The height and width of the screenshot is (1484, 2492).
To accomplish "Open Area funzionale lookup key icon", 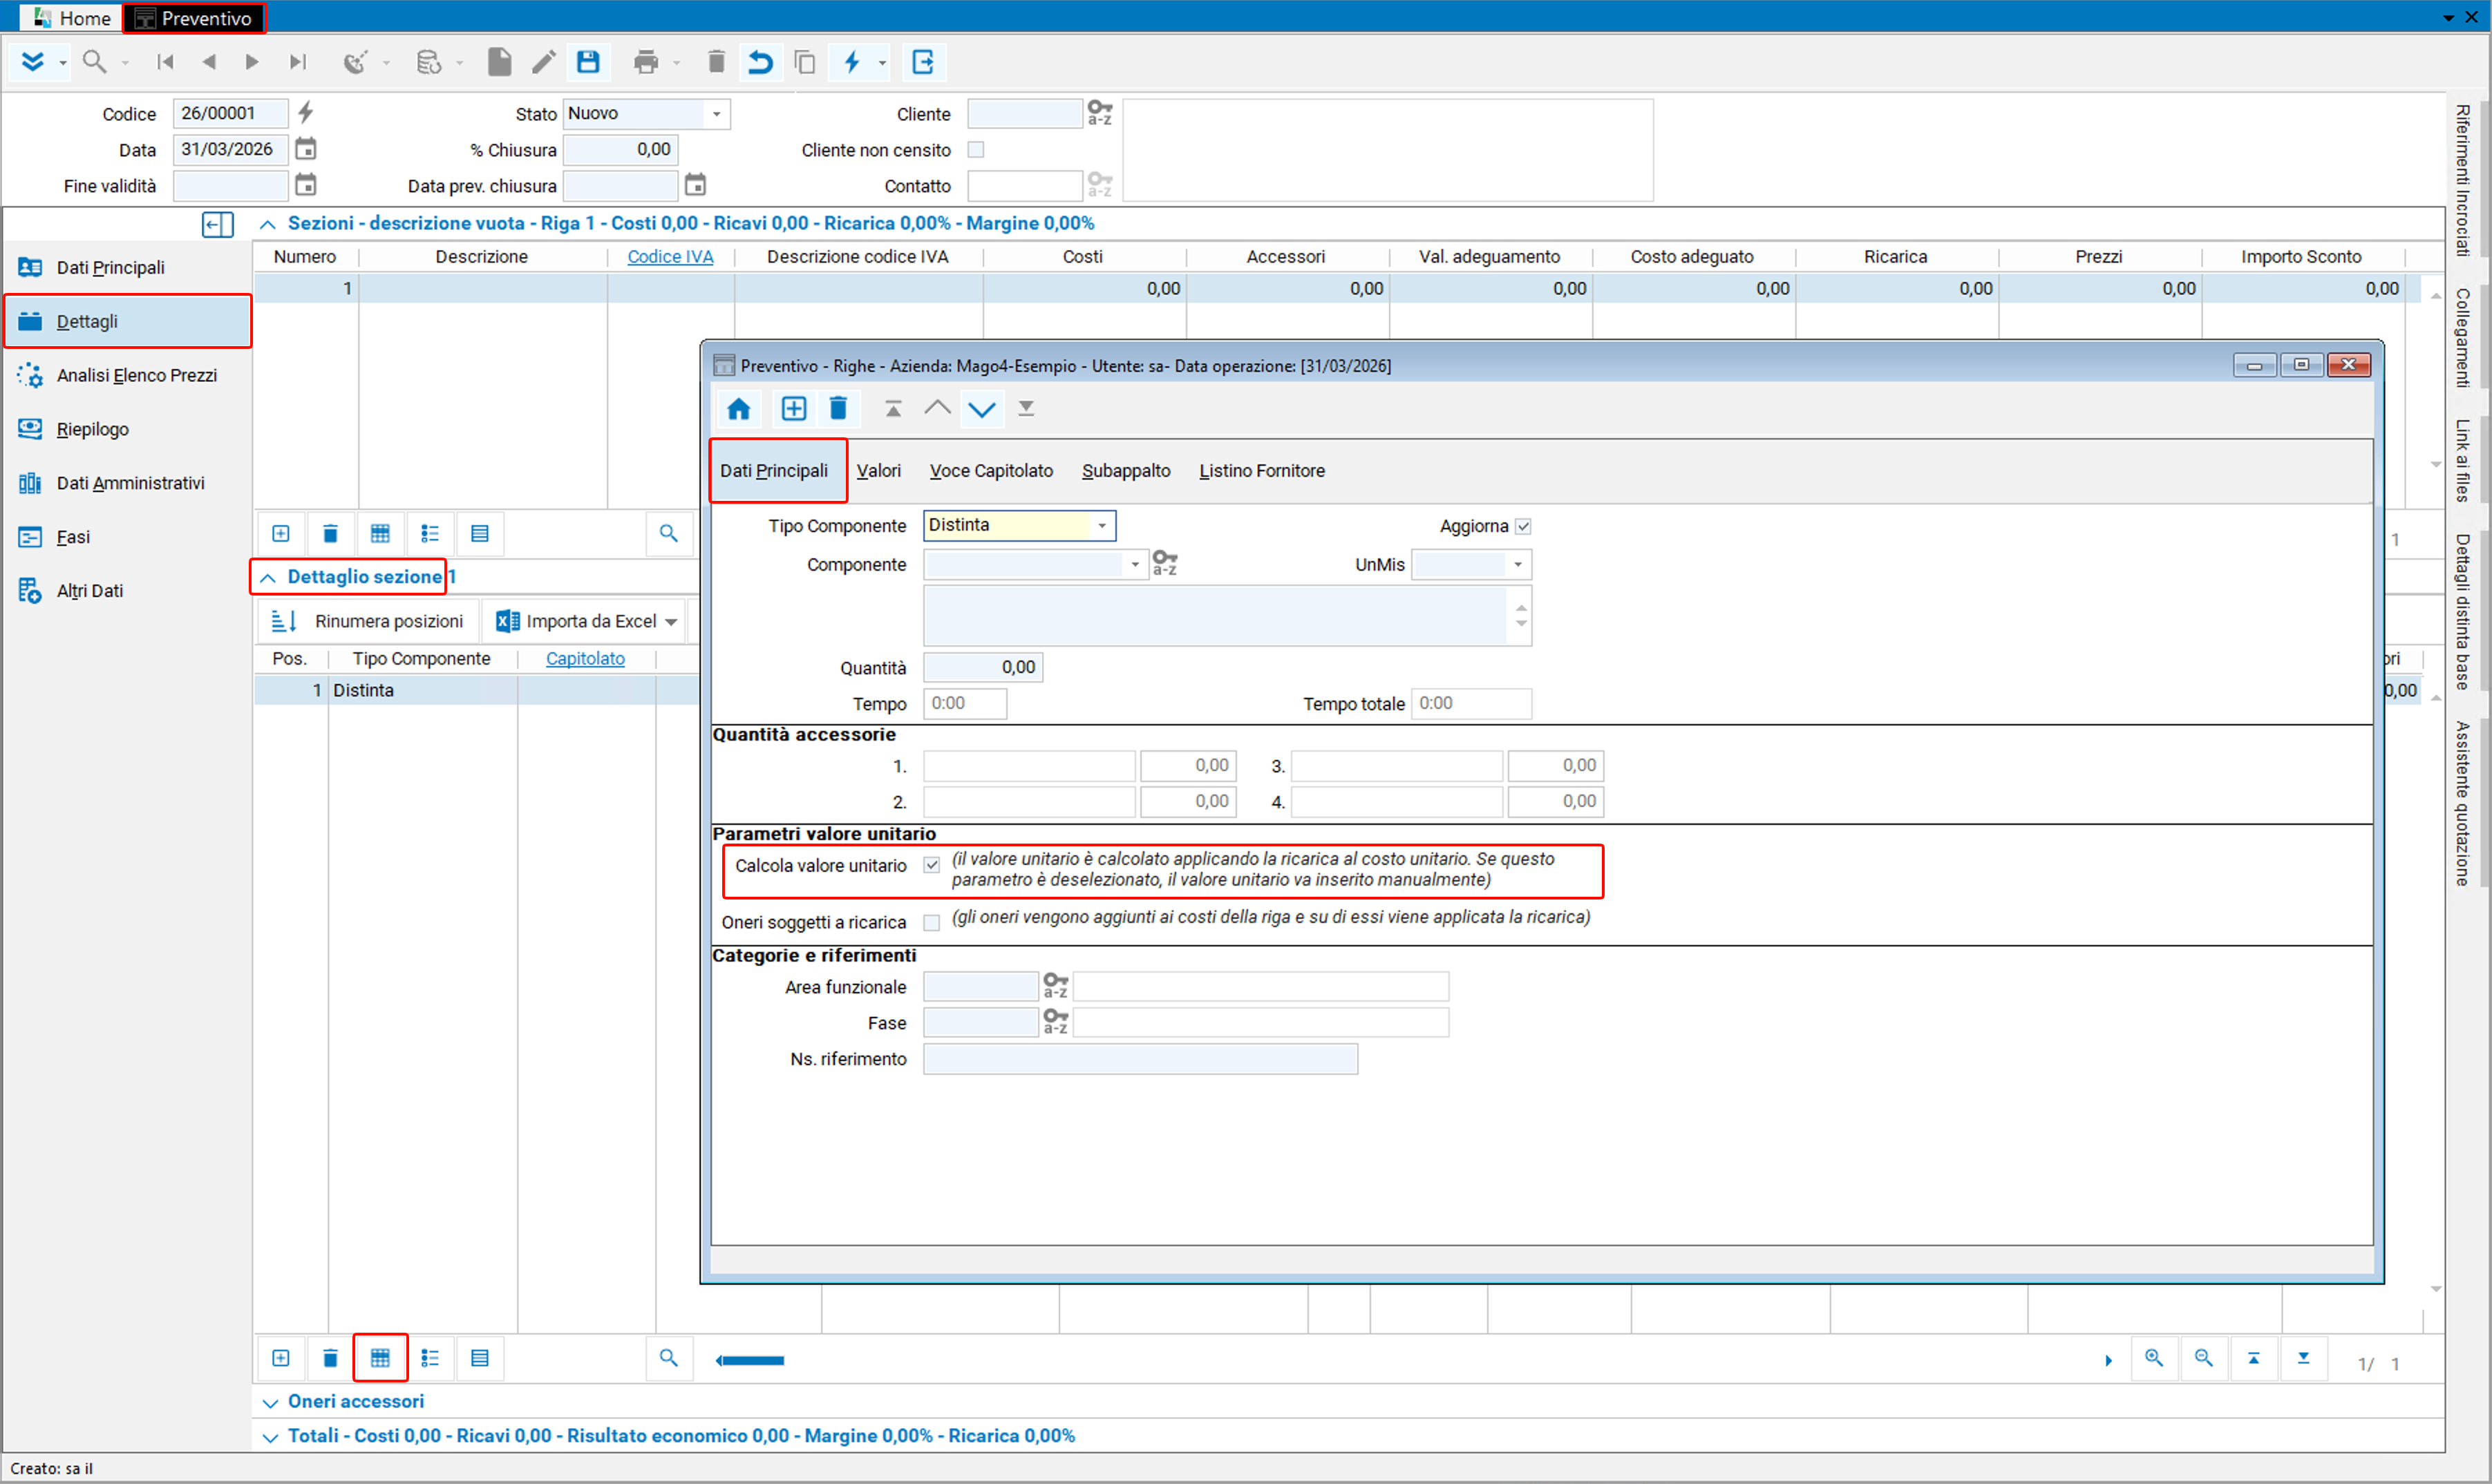I will tap(1055, 986).
